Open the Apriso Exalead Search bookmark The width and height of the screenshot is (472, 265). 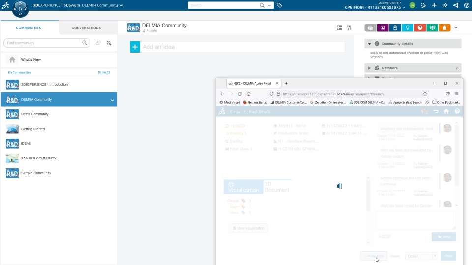[405, 102]
